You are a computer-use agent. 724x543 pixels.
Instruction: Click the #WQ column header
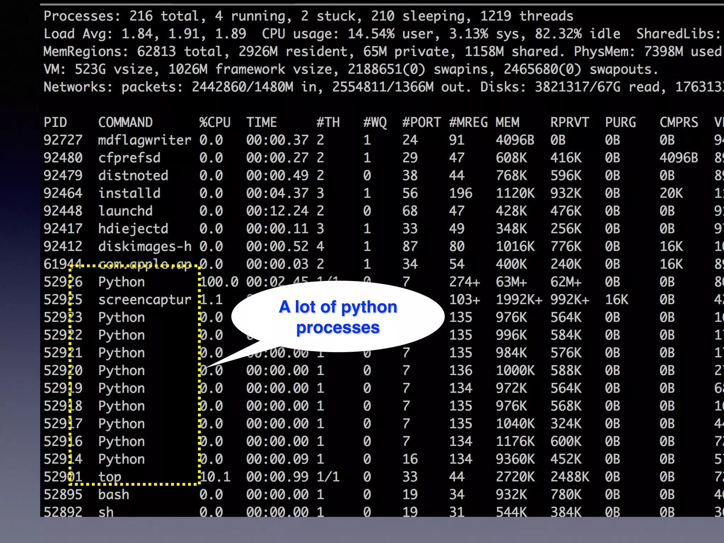pyautogui.click(x=375, y=122)
